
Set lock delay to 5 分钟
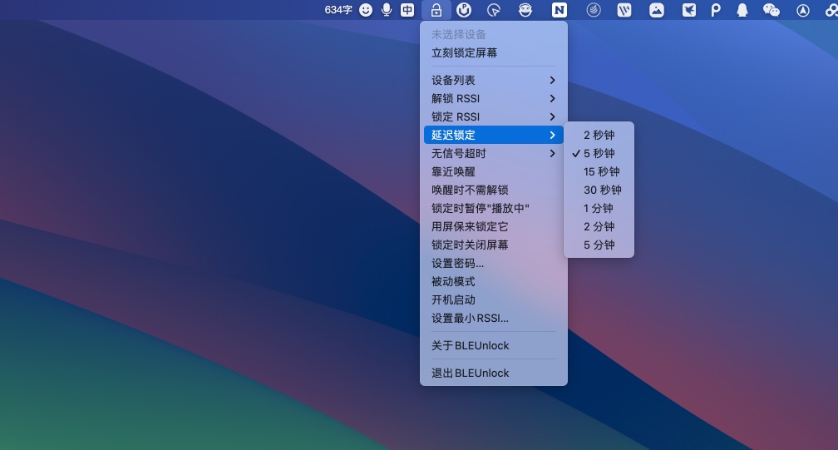599,245
